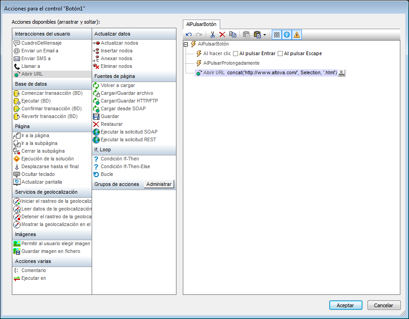Click Administrar button for action groups
The image size is (409, 319).
(x=159, y=184)
